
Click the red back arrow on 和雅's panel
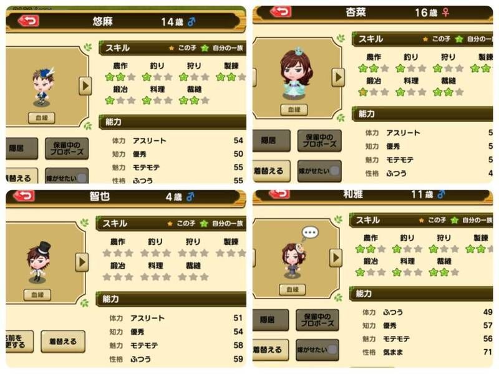[279, 194]
